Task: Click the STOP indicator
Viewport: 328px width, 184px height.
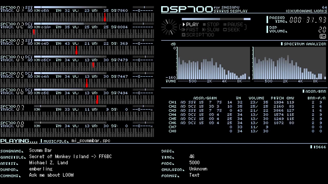Action: (211, 25)
